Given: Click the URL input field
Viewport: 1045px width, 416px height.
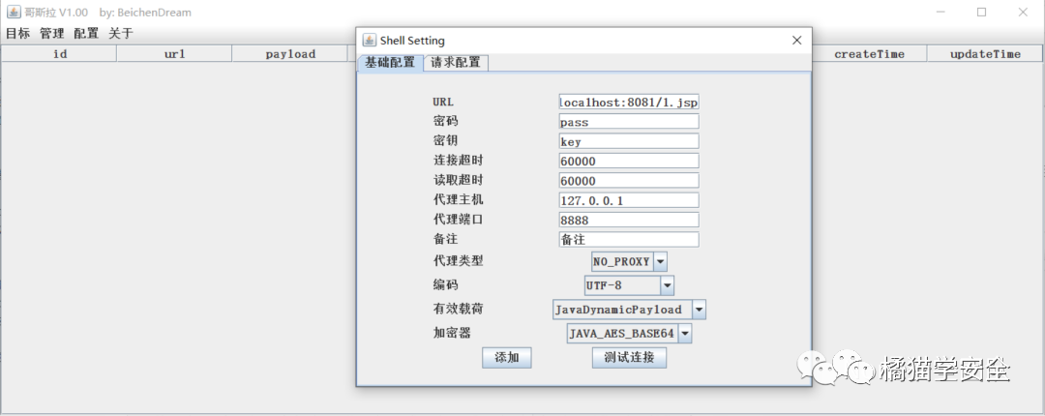Looking at the screenshot, I should tap(629, 102).
